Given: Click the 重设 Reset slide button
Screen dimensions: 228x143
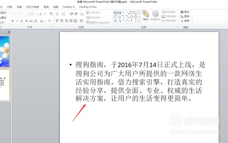Looking at the screenshot, I should tap(3, 17).
